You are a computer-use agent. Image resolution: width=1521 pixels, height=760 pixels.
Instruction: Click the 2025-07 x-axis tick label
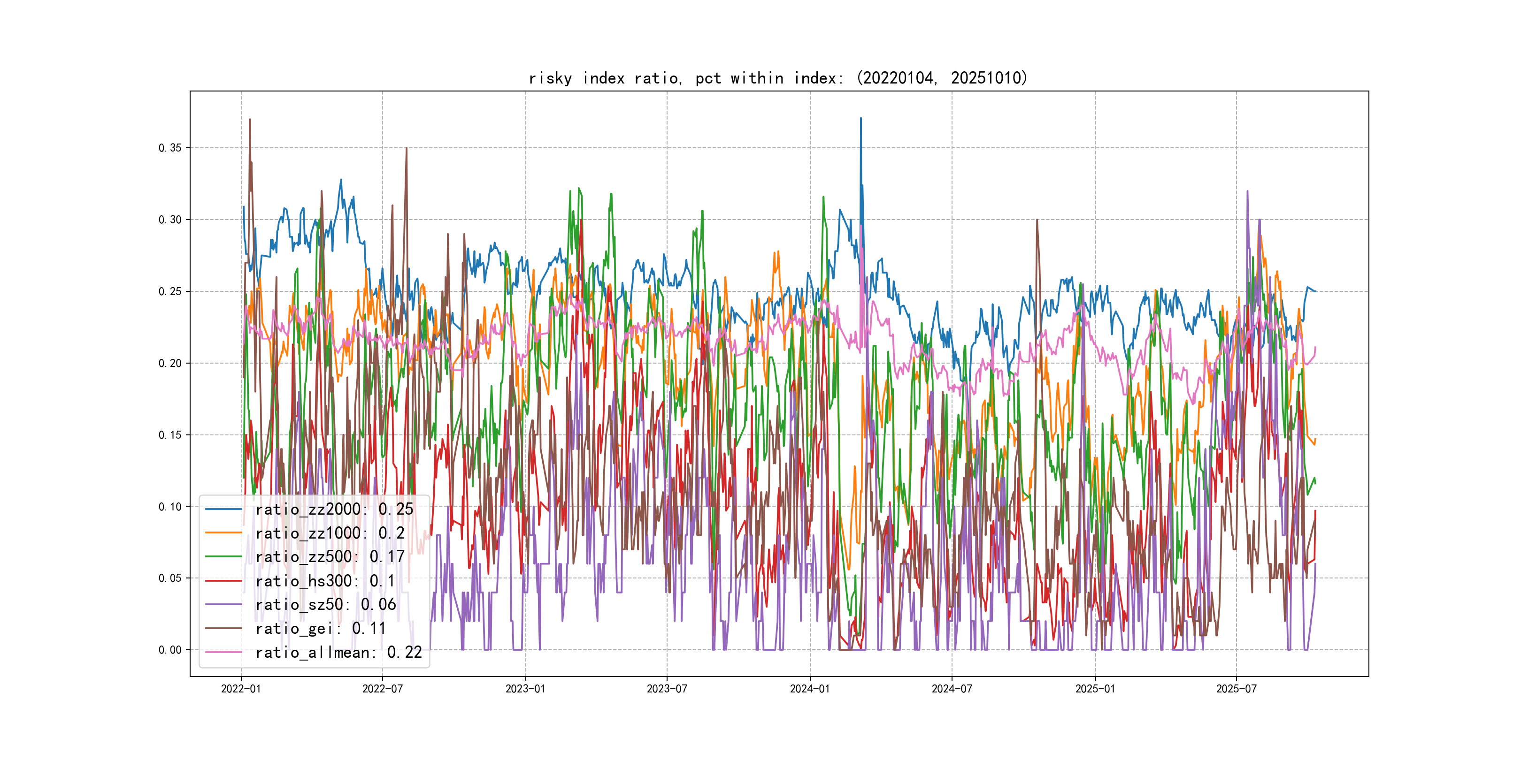1237,689
